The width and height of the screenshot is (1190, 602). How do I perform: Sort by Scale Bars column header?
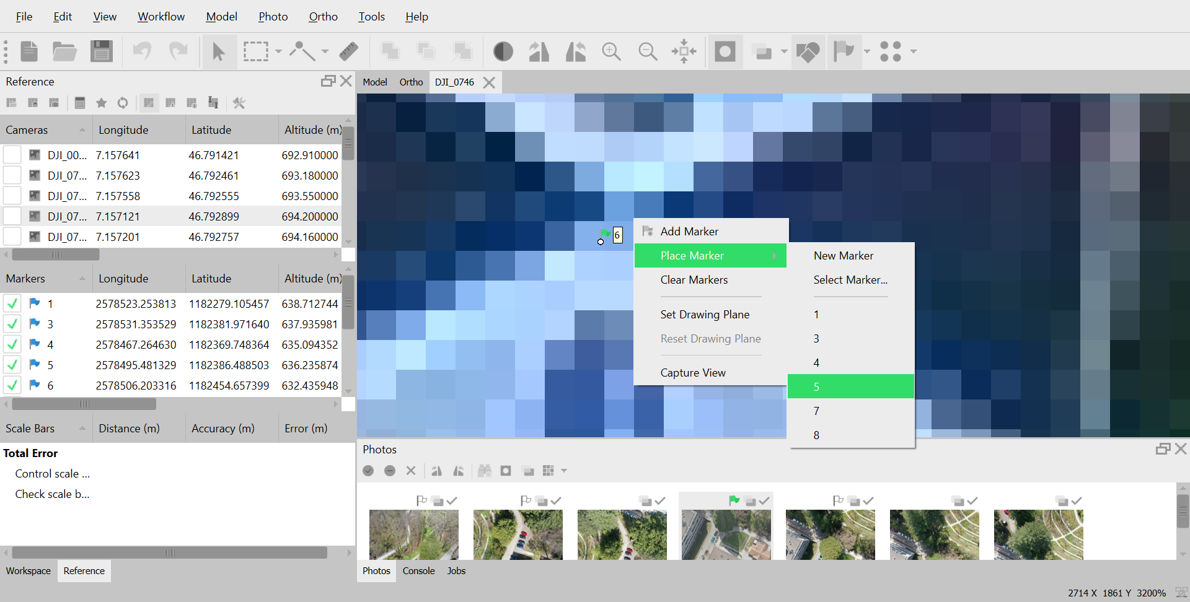pos(46,429)
